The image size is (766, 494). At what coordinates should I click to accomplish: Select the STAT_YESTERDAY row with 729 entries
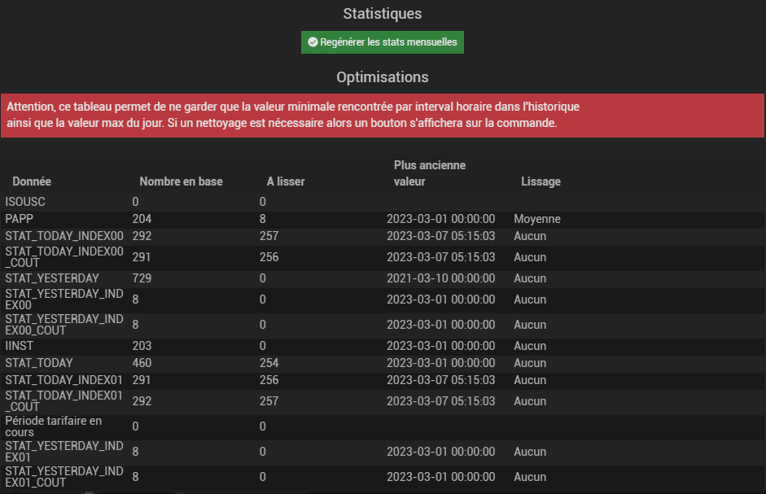click(383, 278)
